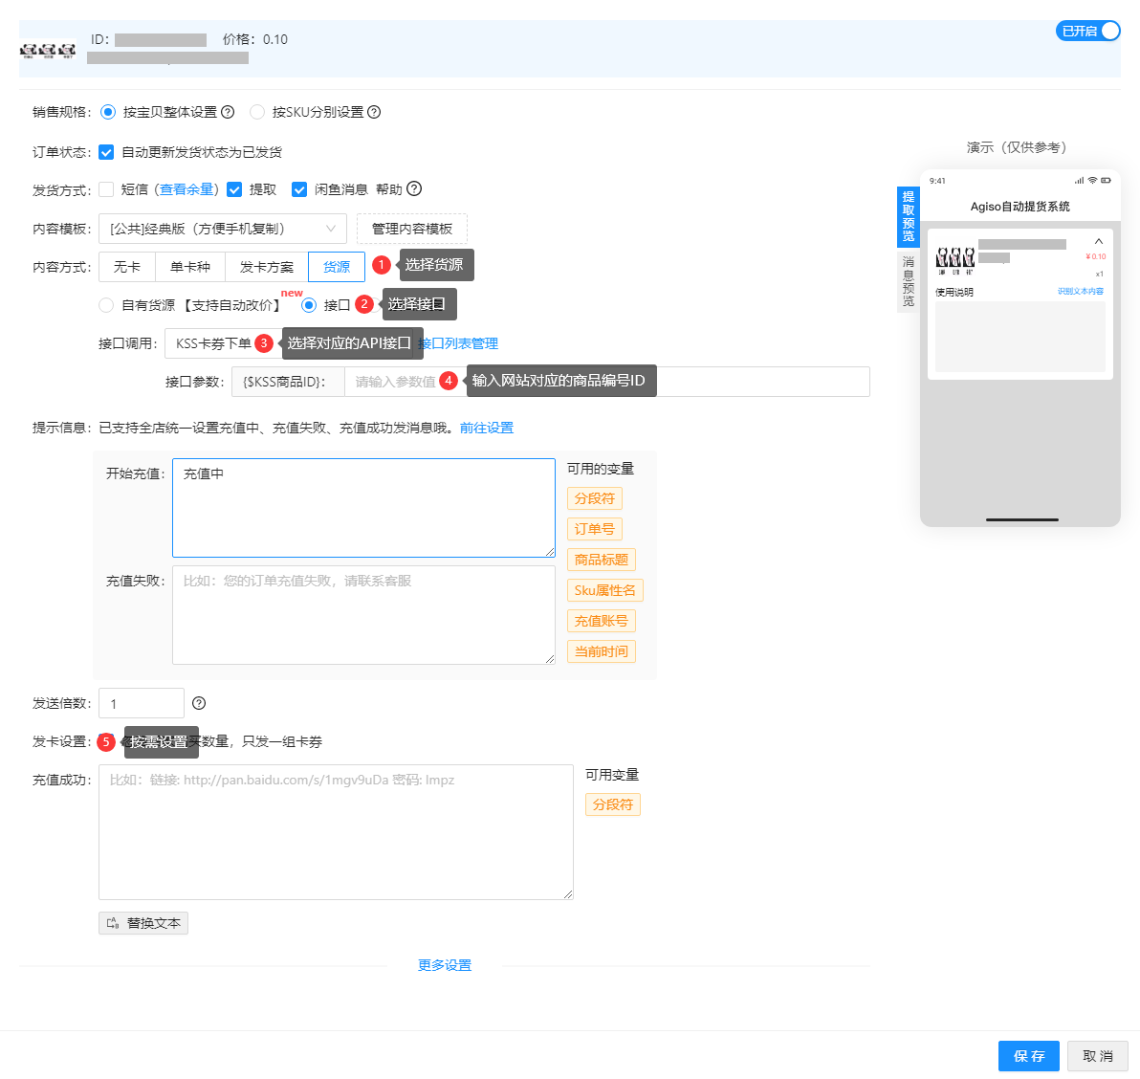
Task: Click the 帮助 question mark icon
Action: coord(414,189)
